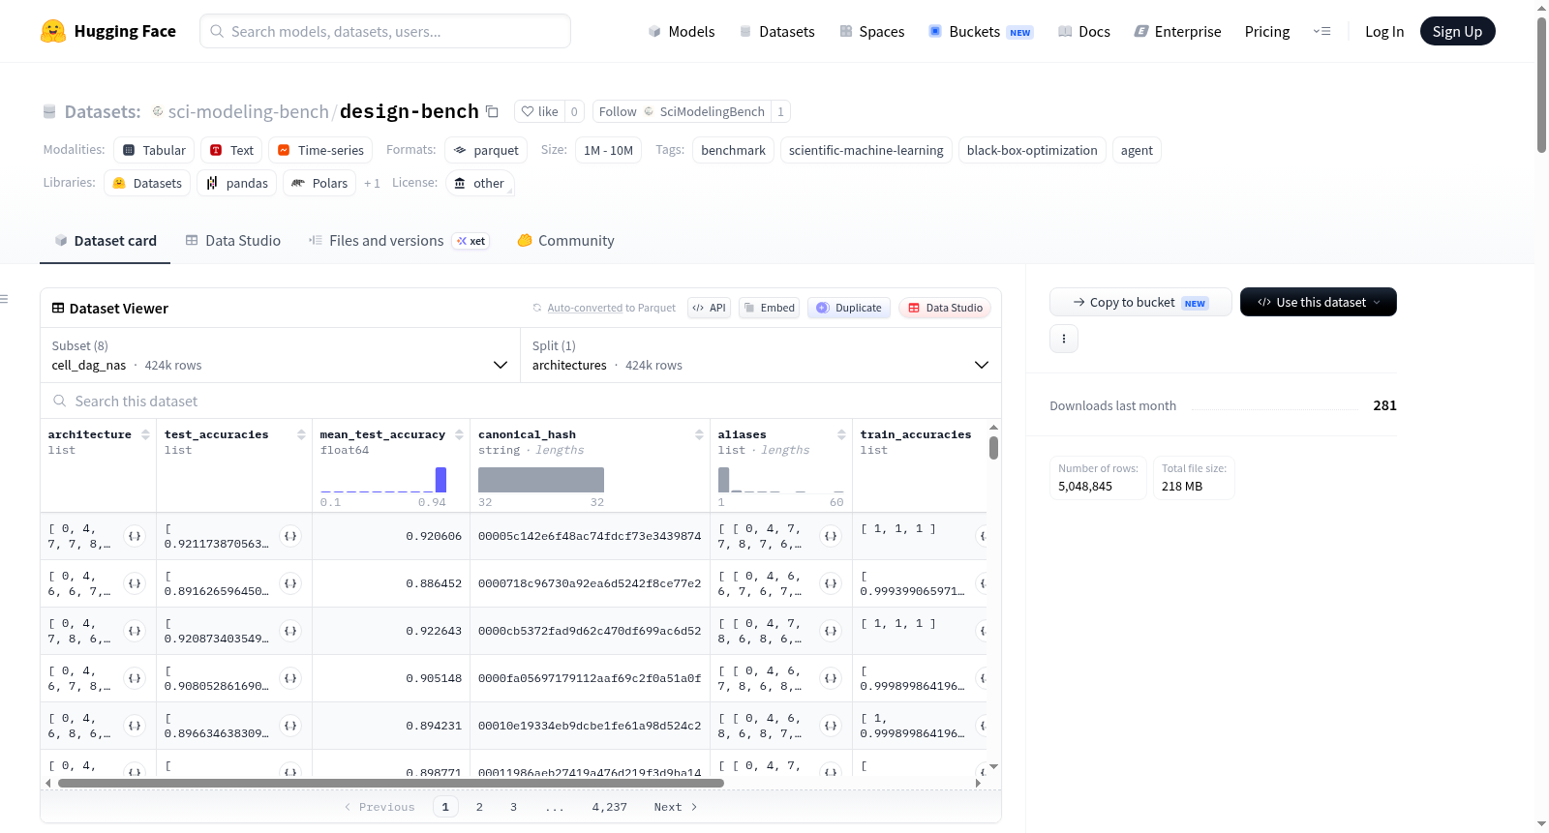Expand JSON for the 0.894231 row architecture cell
The height and width of the screenshot is (833, 1549).
pyautogui.click(x=135, y=726)
